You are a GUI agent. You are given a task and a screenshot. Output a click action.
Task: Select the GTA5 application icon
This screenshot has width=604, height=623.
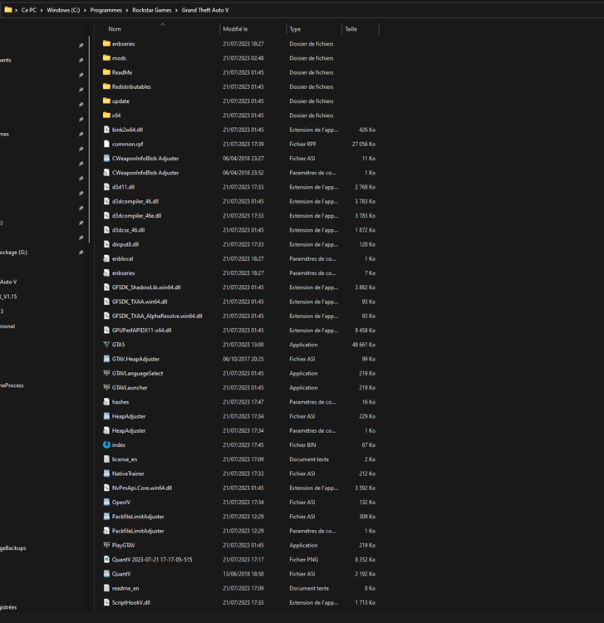pos(106,345)
